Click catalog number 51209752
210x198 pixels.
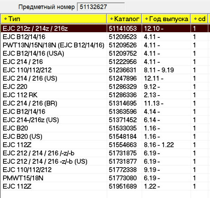pyautogui.click(x=123, y=53)
